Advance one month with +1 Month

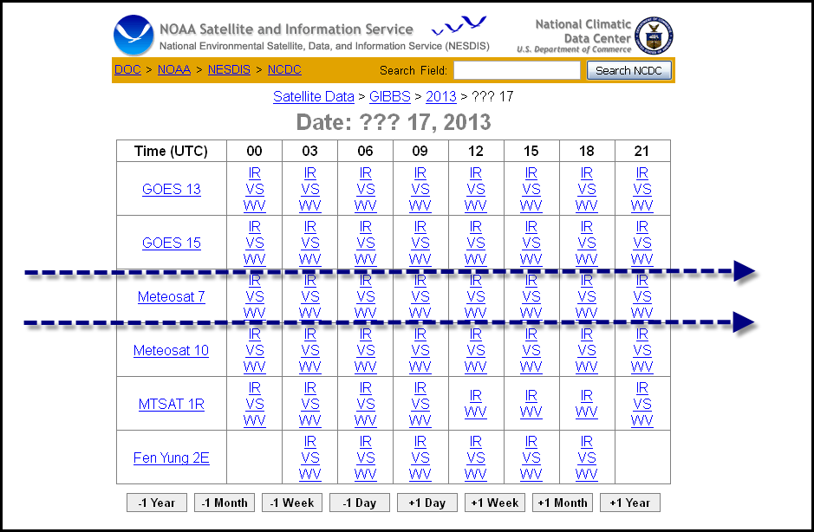(563, 503)
